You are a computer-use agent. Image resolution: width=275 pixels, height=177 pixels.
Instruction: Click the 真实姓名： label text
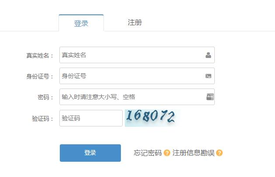[x=40, y=55]
